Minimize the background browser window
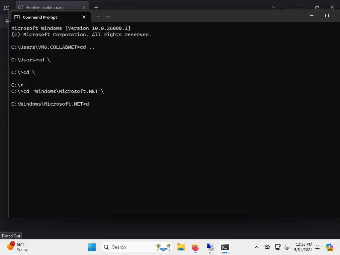 pyautogui.click(x=302, y=7)
